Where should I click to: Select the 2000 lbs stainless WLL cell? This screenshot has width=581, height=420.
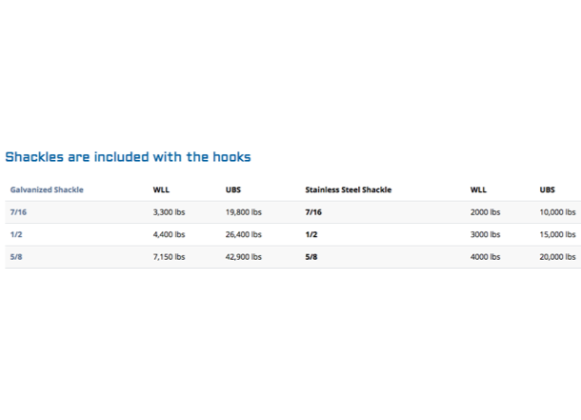(x=486, y=212)
